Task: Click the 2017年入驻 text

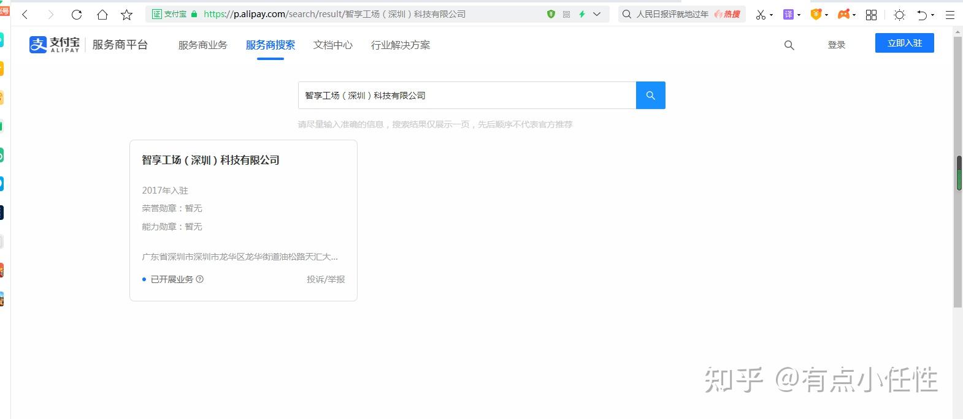Action: click(165, 191)
